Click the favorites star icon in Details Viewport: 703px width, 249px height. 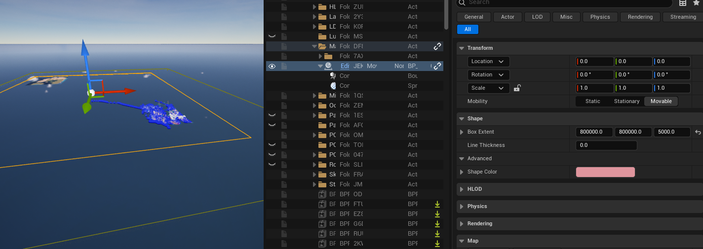(696, 2)
